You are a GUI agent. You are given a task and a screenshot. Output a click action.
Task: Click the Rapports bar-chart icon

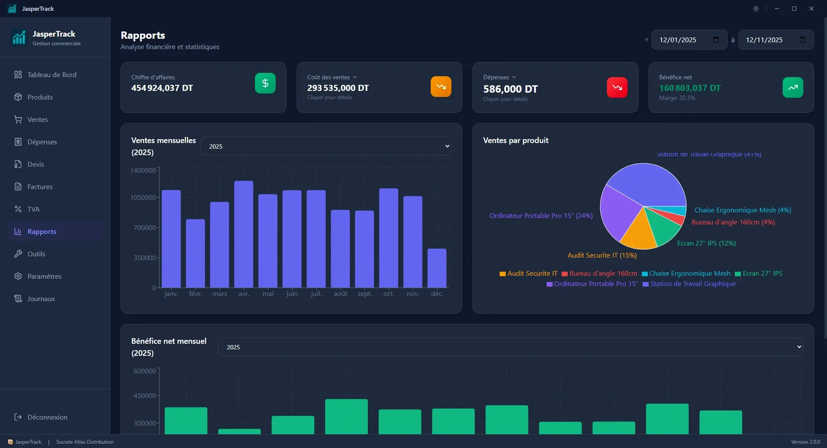coord(18,231)
